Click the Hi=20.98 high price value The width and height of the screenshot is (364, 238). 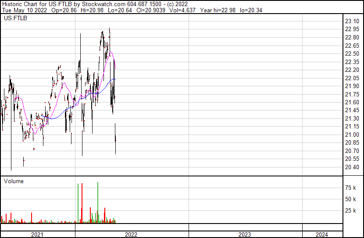coord(92,10)
